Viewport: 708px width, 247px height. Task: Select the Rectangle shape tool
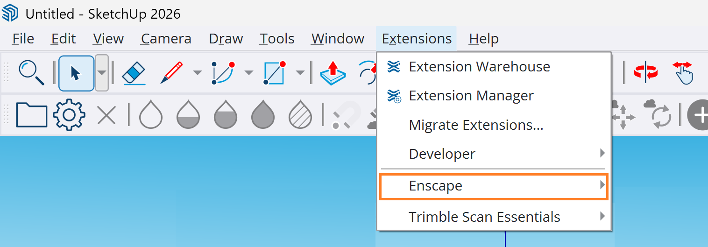pos(274,73)
